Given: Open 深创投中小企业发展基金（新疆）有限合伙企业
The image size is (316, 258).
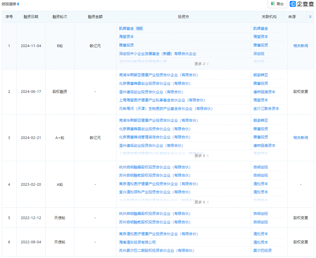Looking at the screenshot, I should point(158,54).
